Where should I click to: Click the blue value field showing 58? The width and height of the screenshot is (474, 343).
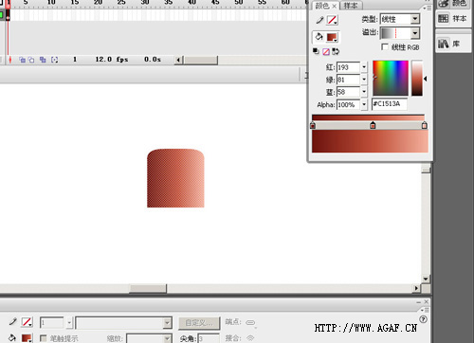[348, 92]
